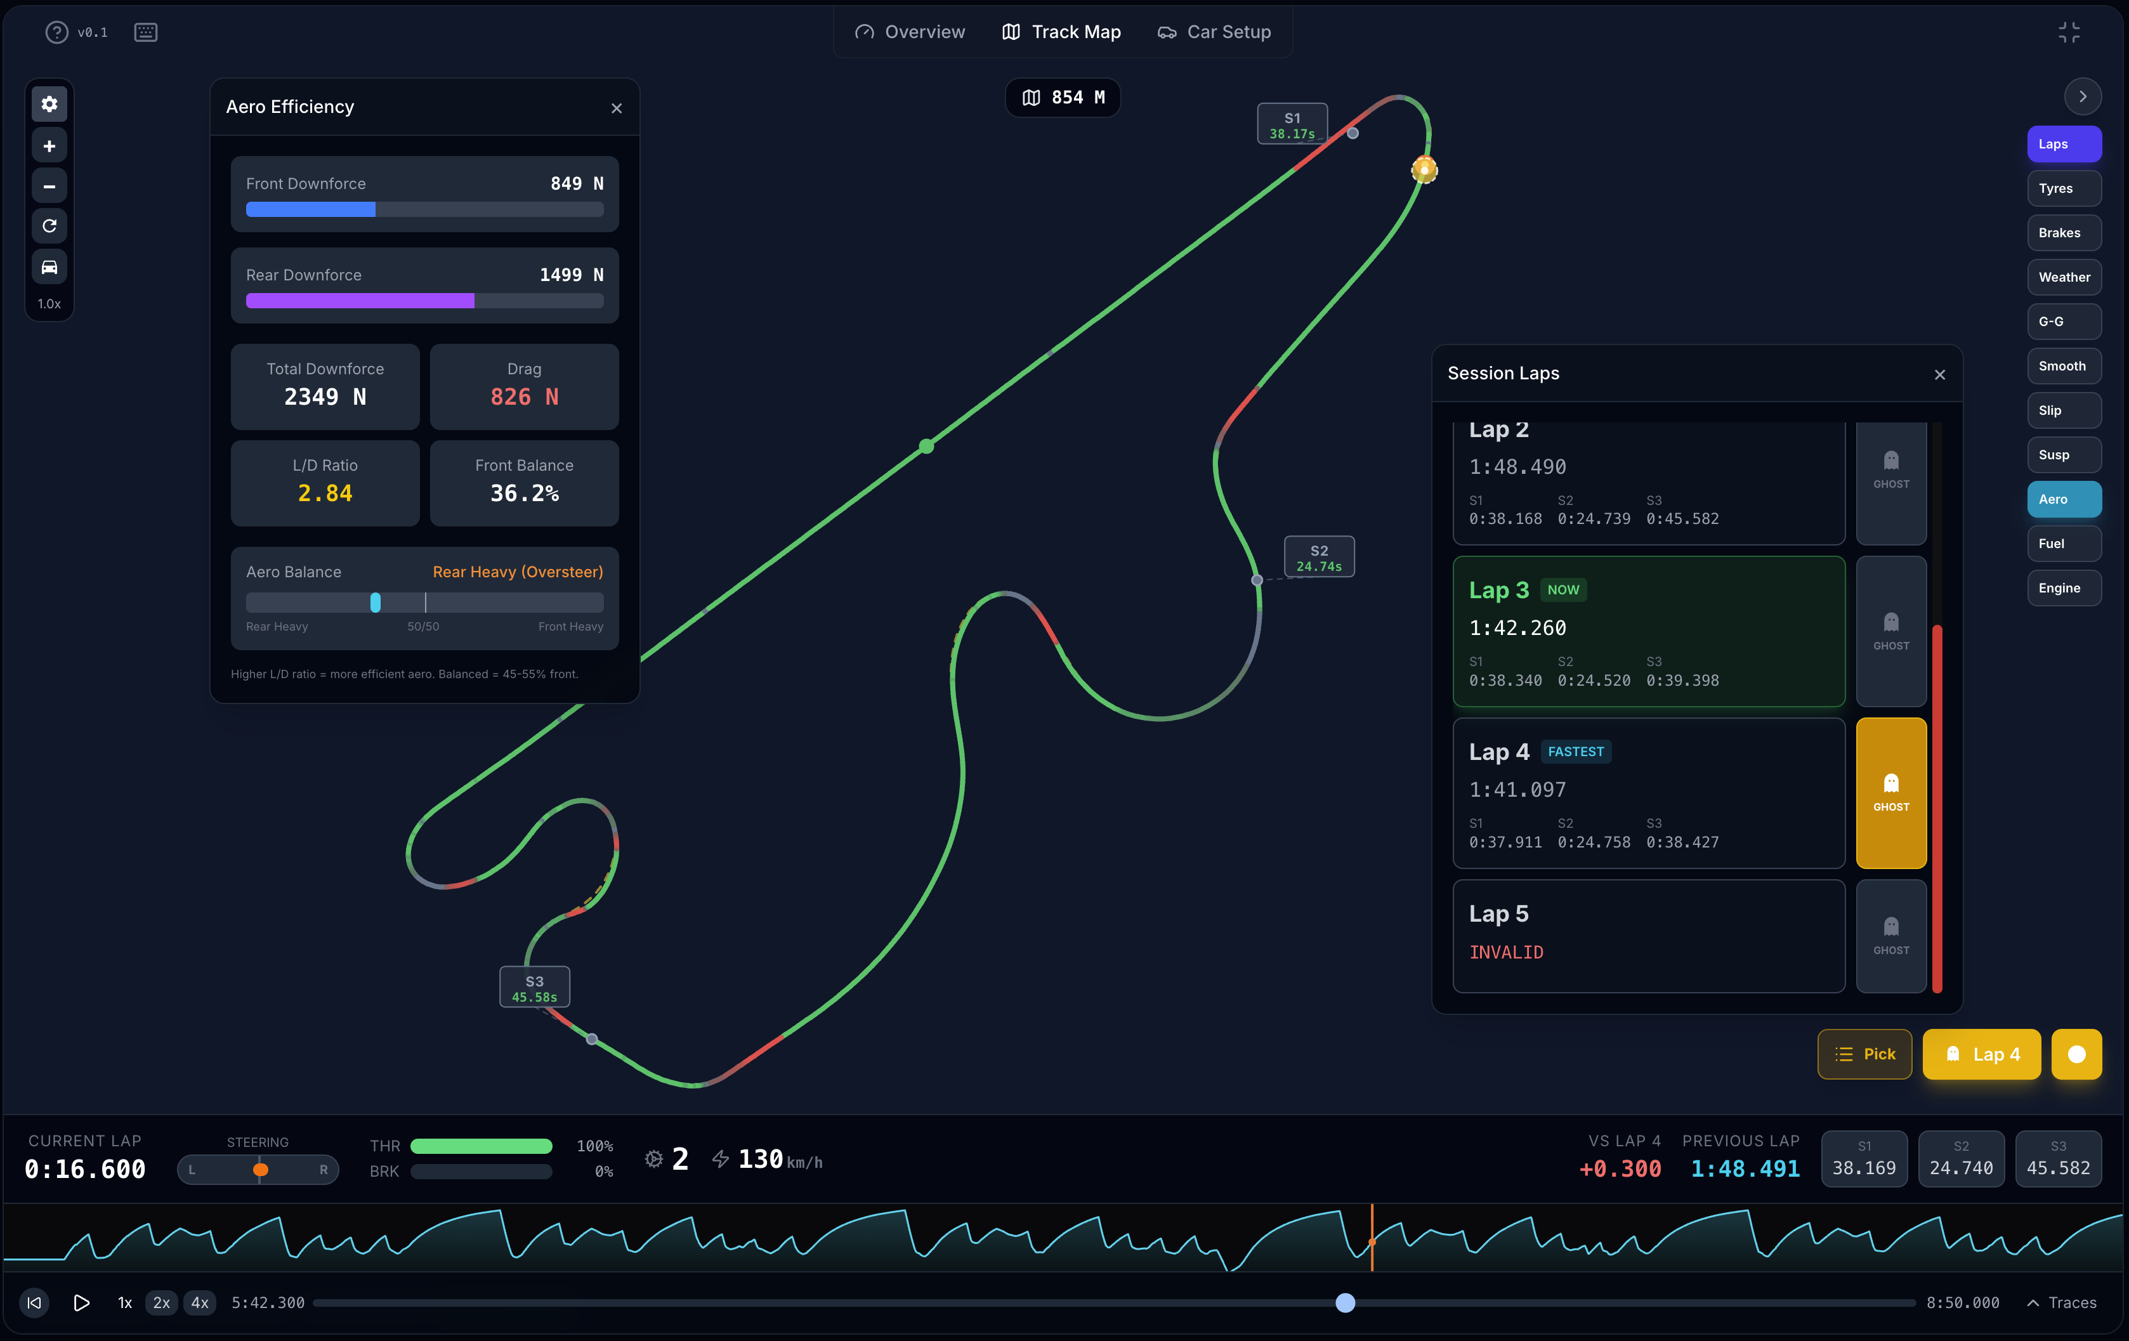Disable the Lap 4 ghost toggle
2129x1341 pixels.
click(1890, 793)
